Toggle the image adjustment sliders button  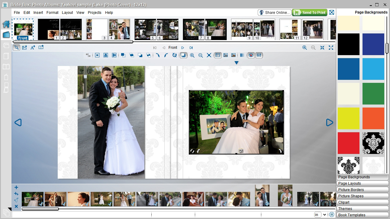259,55
